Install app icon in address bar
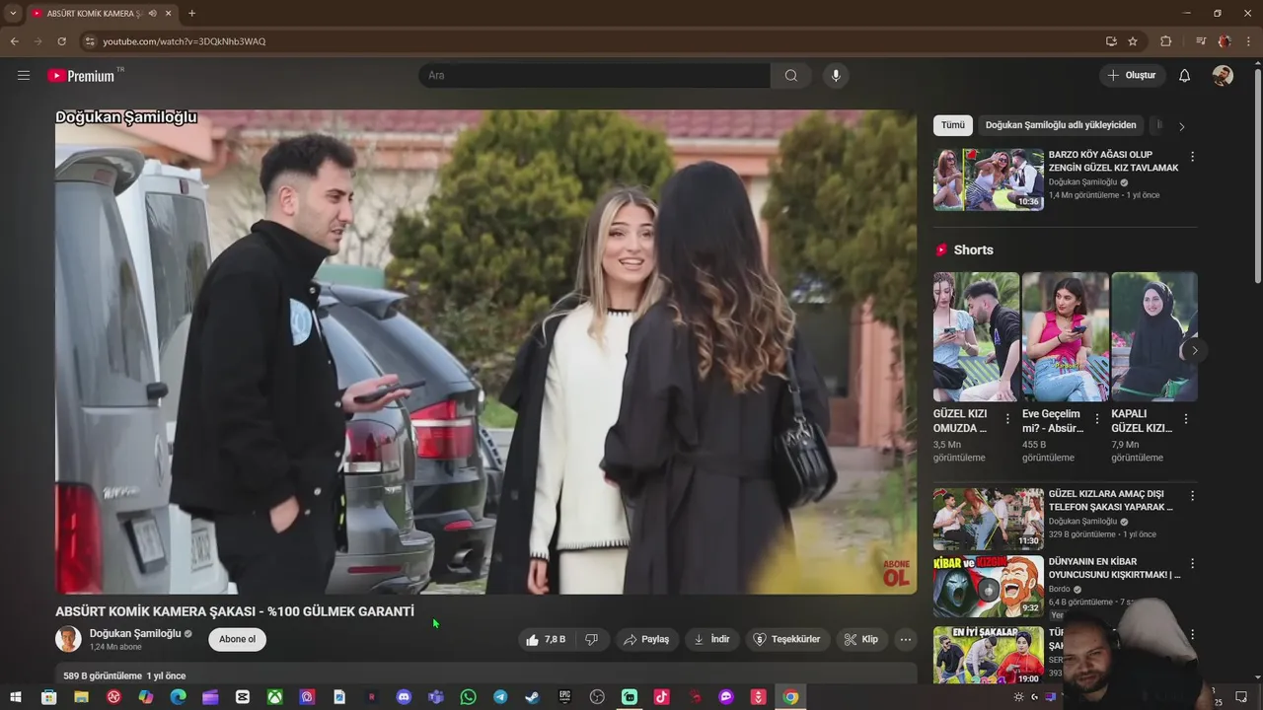1263x710 pixels. pyautogui.click(x=1111, y=41)
